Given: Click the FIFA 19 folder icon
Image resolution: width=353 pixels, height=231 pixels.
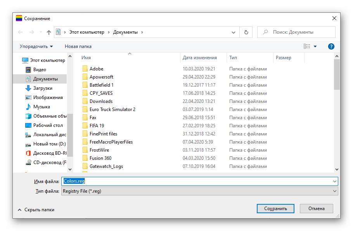Looking at the screenshot, I should pos(85,126).
